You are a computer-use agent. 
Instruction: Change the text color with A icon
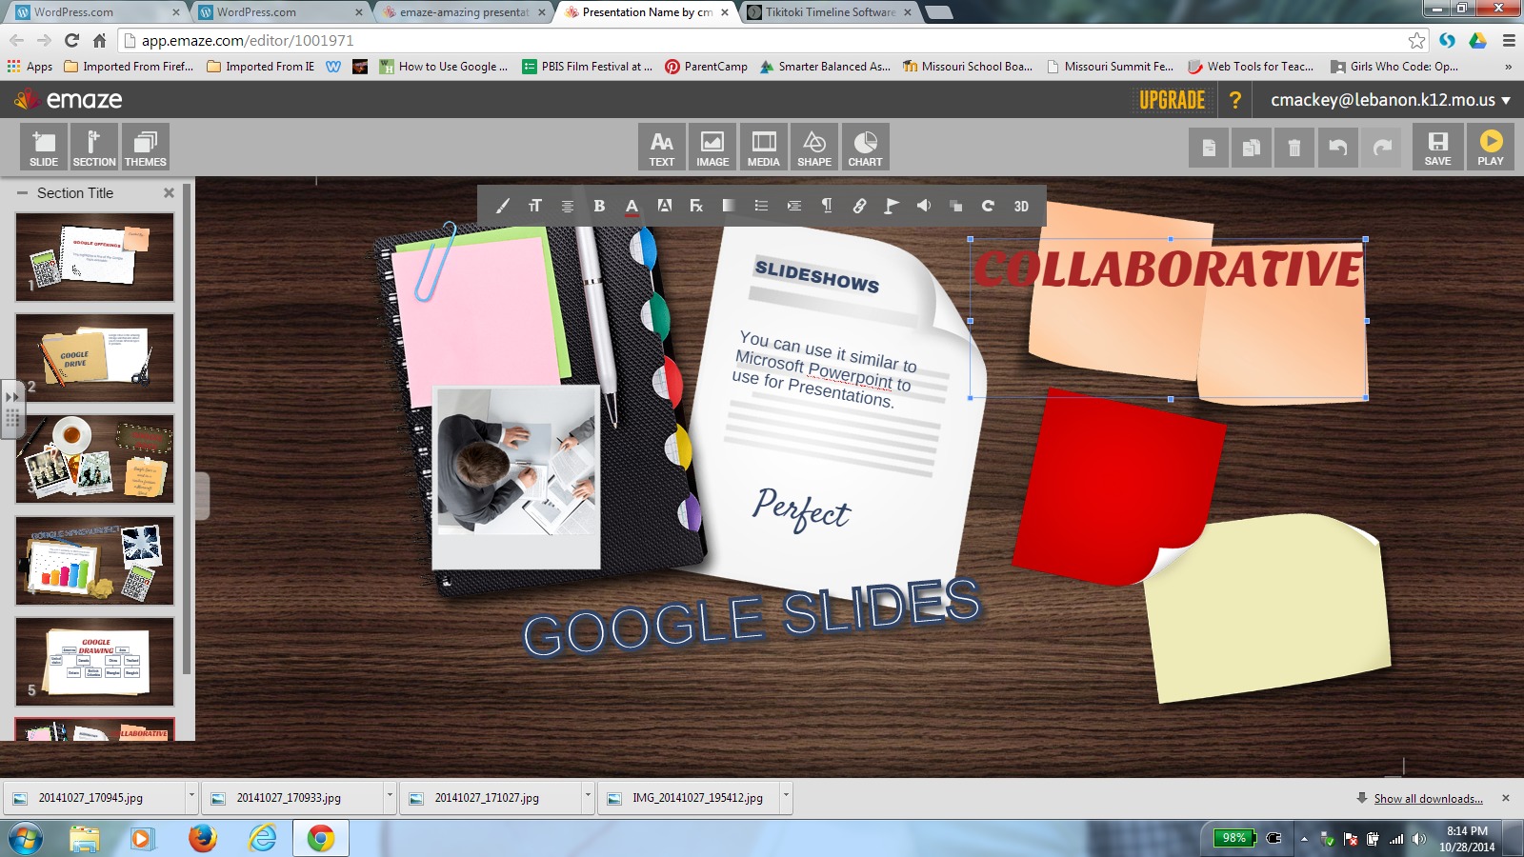click(632, 206)
